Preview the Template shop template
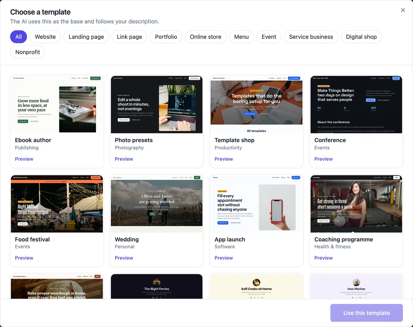 tap(224, 159)
